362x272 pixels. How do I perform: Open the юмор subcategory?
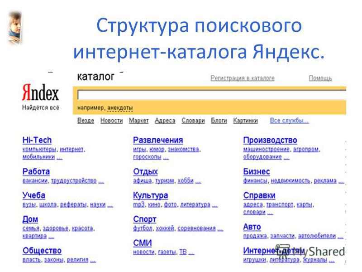pyautogui.click(x=157, y=150)
